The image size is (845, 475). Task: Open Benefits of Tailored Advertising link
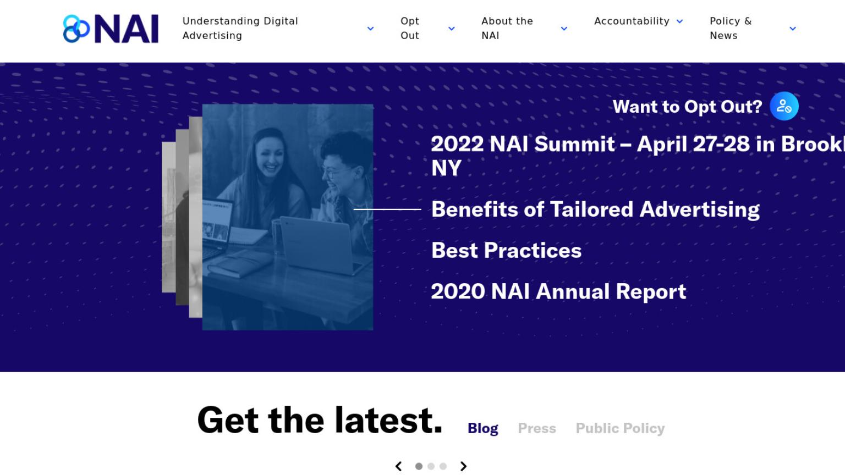click(x=595, y=209)
